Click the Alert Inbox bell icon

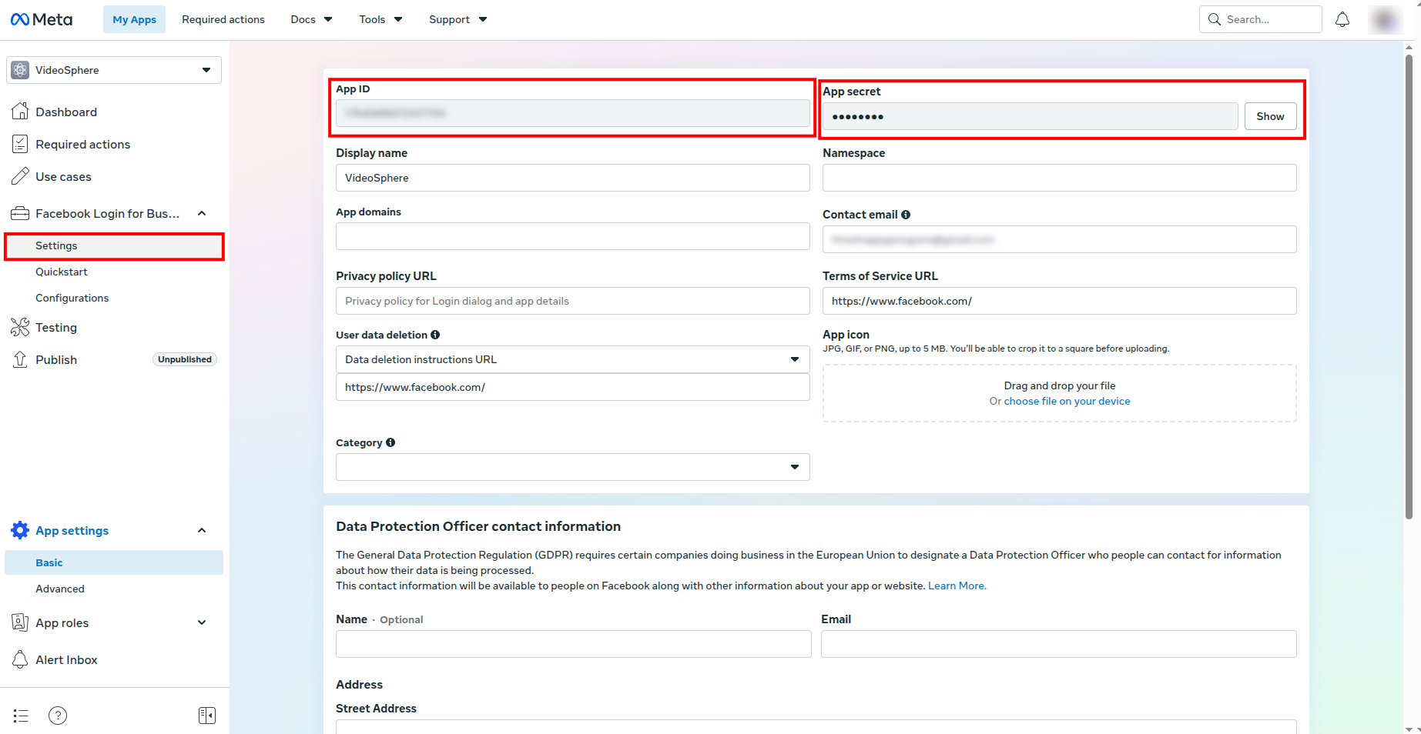[20, 659]
